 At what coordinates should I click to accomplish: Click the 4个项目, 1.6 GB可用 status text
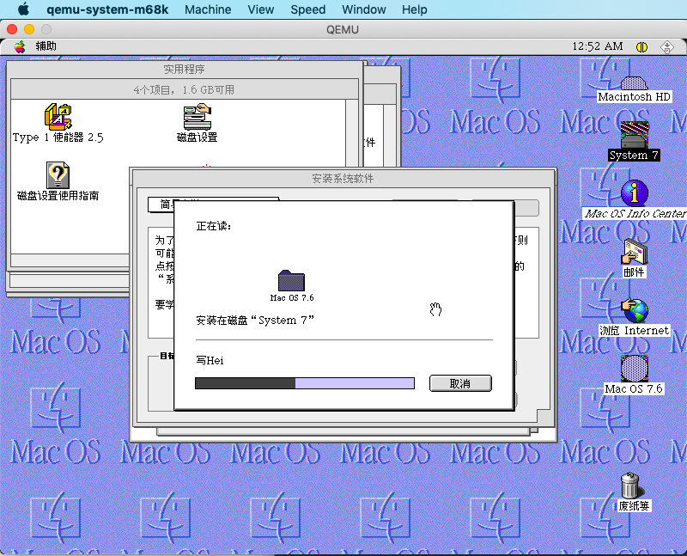(x=184, y=89)
